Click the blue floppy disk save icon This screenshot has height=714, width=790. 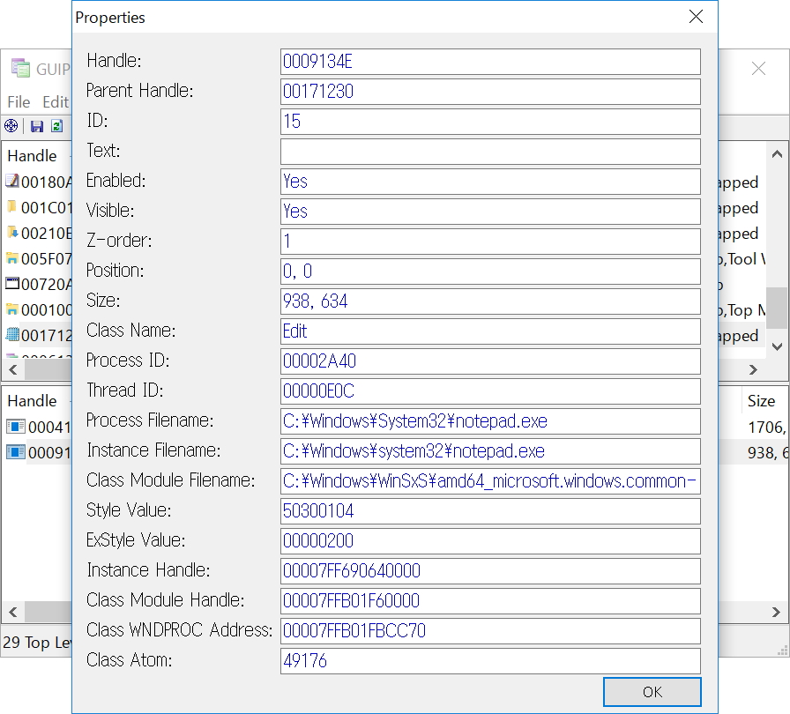coord(37,126)
